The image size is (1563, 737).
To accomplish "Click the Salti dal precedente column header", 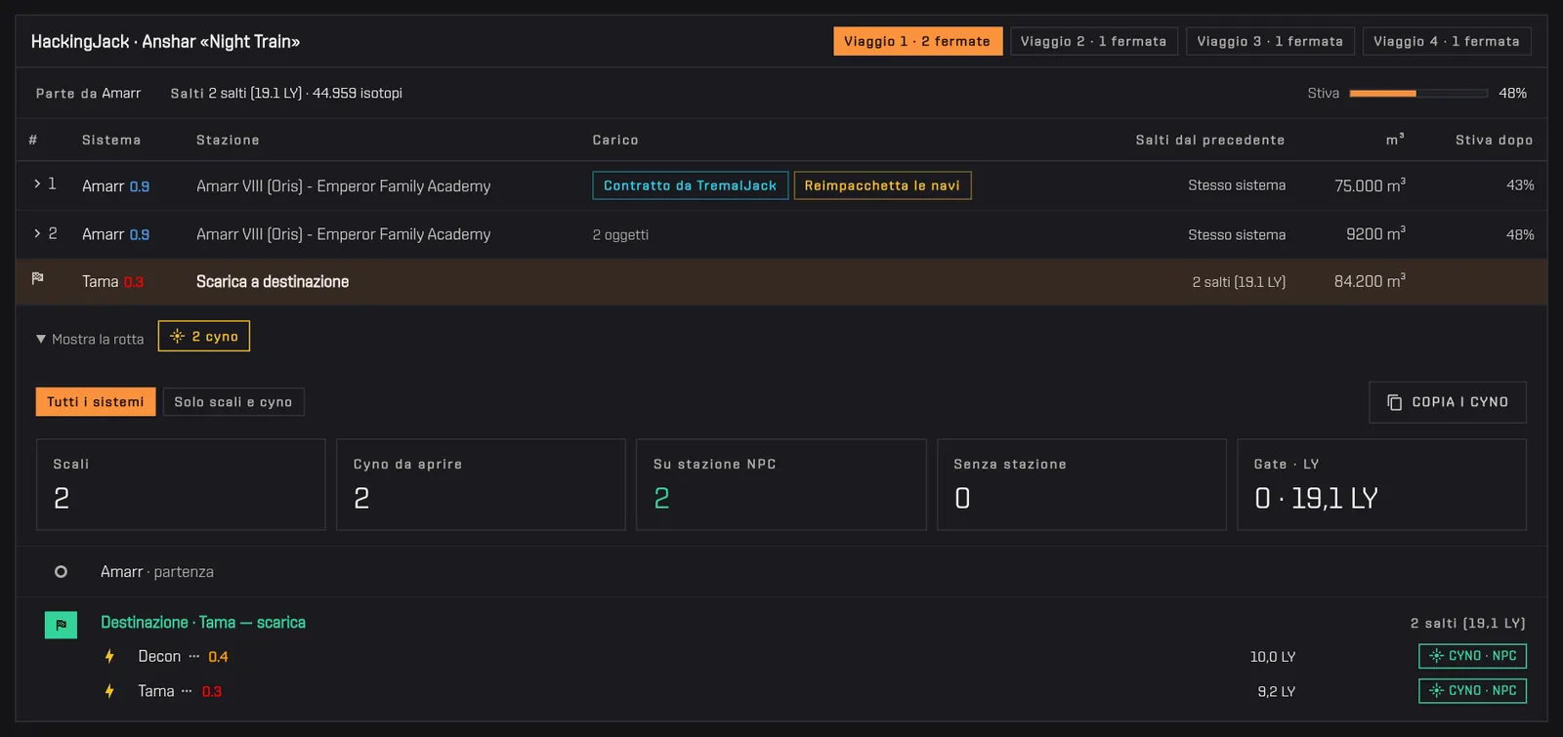I will 1210,141.
